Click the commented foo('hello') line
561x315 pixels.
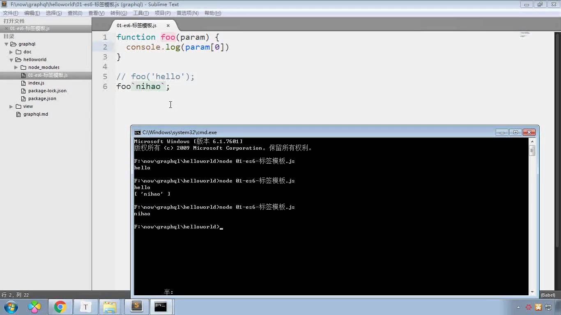(155, 77)
